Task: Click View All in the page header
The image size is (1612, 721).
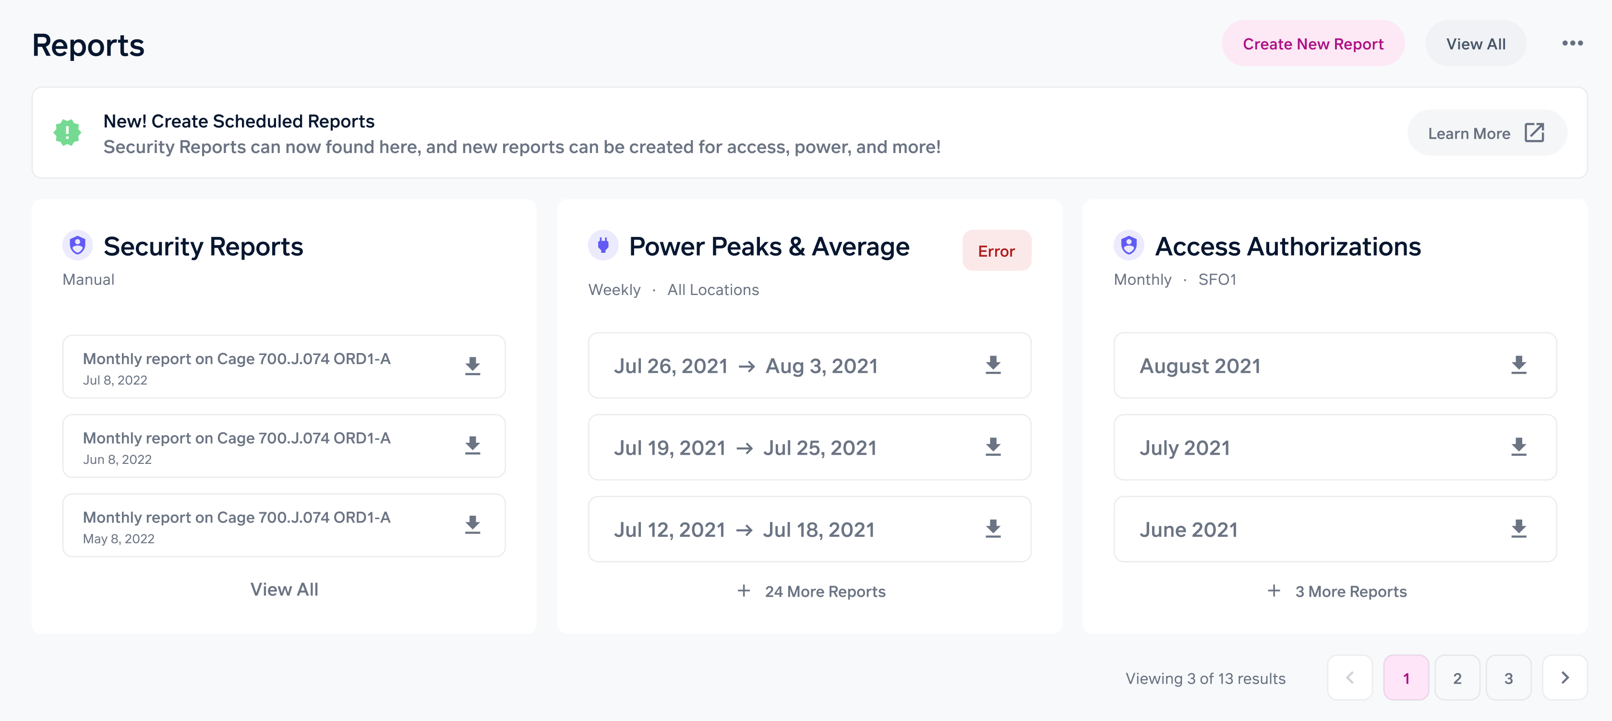Action: click(x=1476, y=43)
